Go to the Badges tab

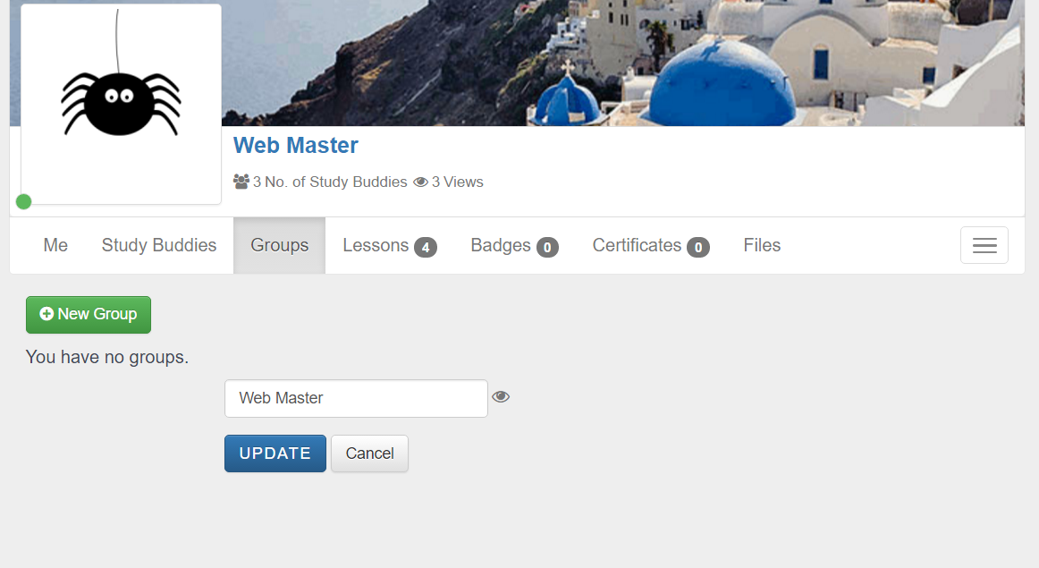515,245
